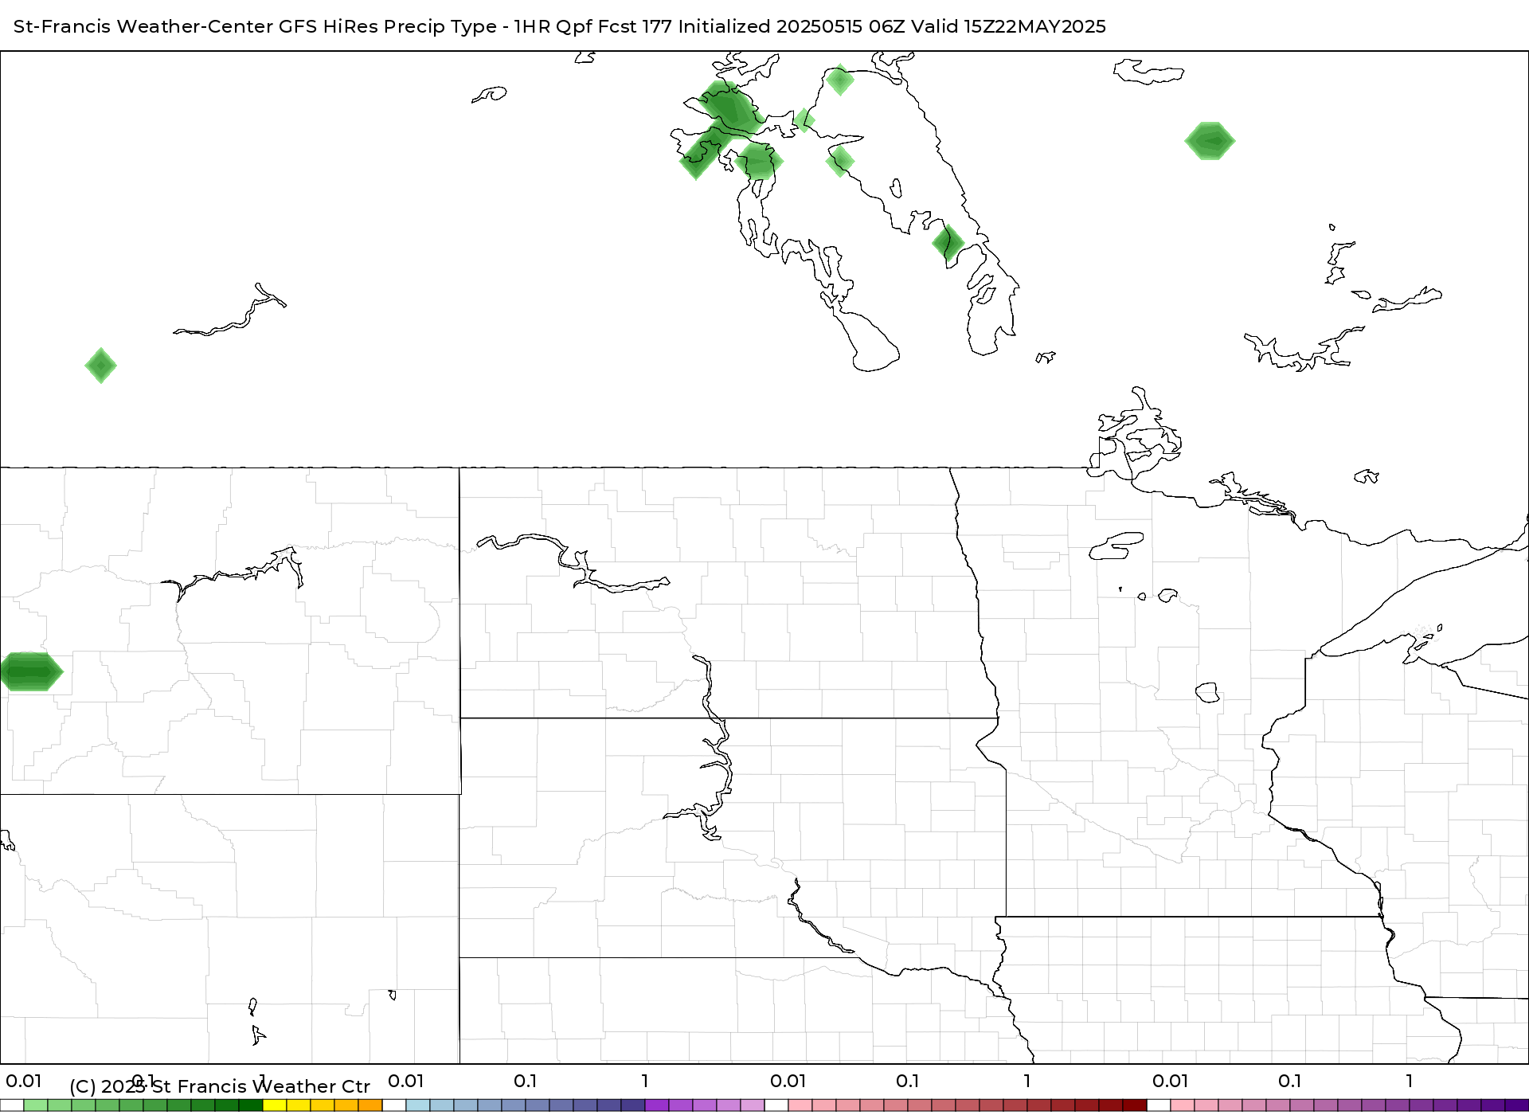1529x1115 pixels.
Task: Click the darkest maroon legend swatch
Action: pos(1135,1105)
